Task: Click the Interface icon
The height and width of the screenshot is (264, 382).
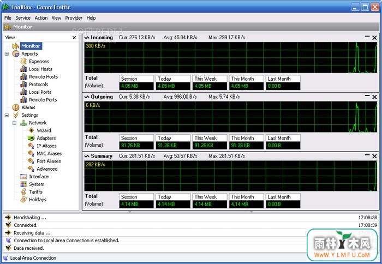Action: [x=23, y=176]
